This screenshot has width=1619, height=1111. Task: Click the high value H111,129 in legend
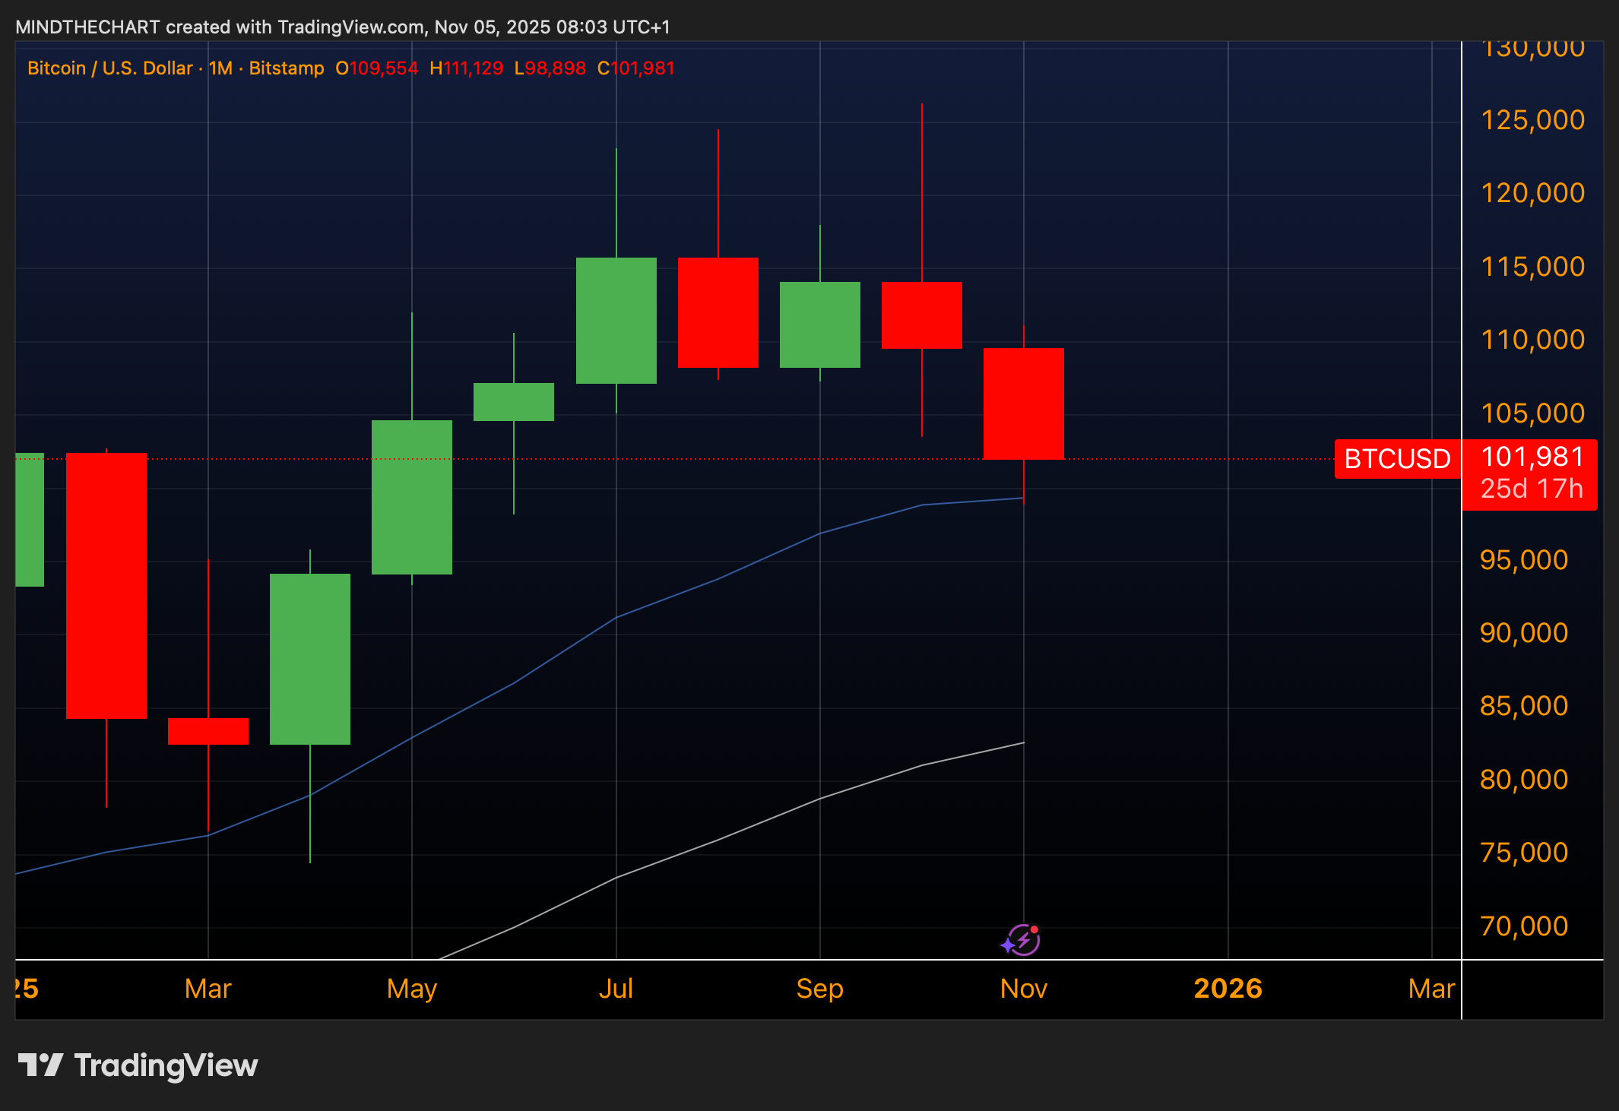click(x=466, y=68)
